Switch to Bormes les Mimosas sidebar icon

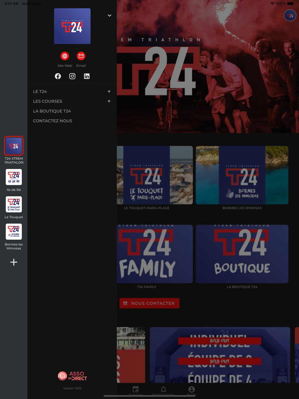pos(14,232)
